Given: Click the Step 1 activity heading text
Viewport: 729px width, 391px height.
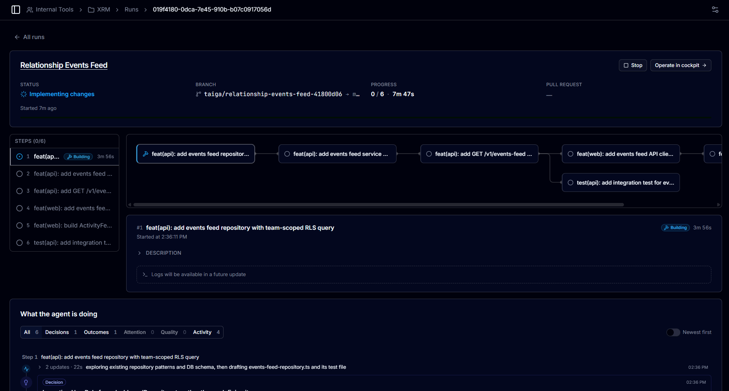Looking at the screenshot, I should (x=110, y=357).
